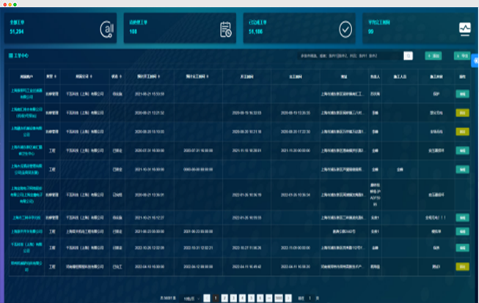Image resolution: width=479 pixels, height=303 pixels.
Task: Click the search icon beside the search field
Action: pyautogui.click(x=409, y=56)
